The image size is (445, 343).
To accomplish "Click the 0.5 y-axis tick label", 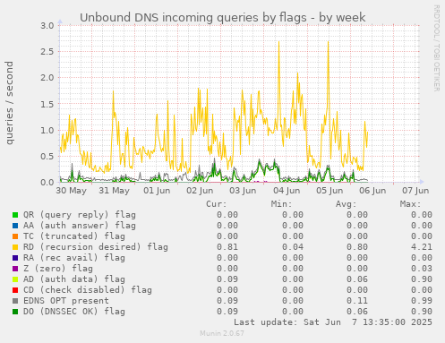I will tap(47, 157).
